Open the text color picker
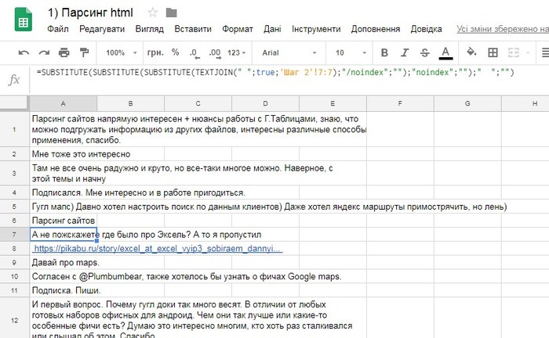 [x=445, y=53]
